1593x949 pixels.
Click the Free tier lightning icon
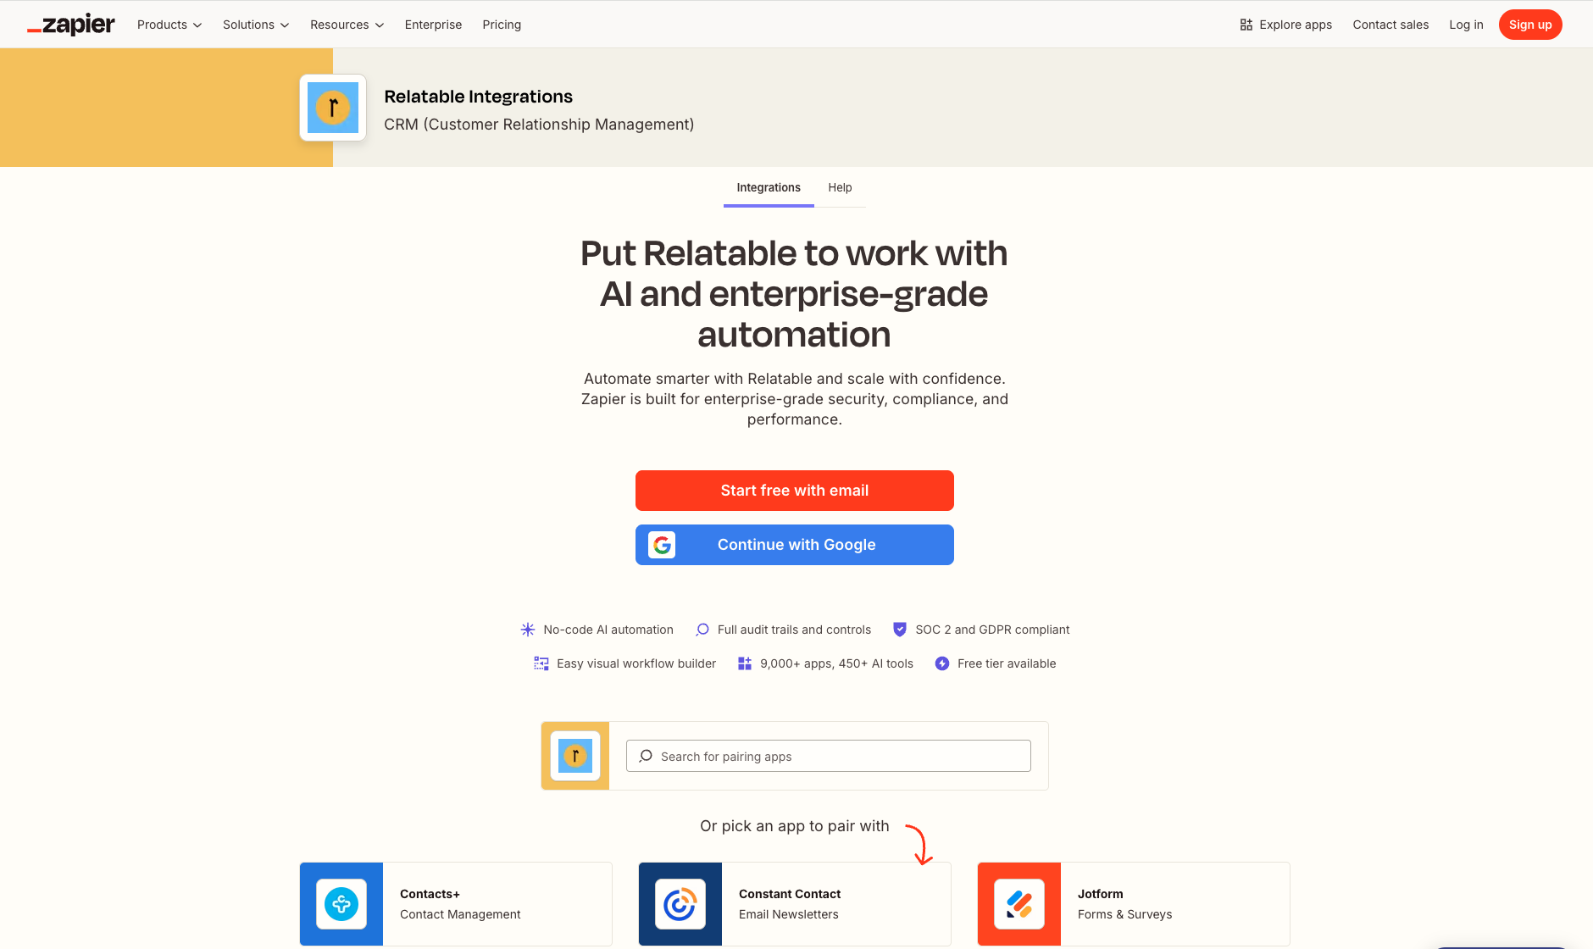click(x=942, y=663)
